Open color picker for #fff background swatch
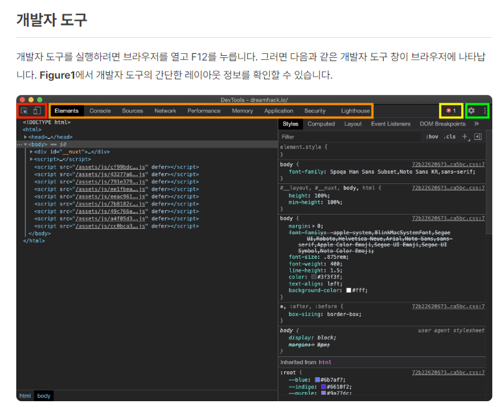 (x=349, y=291)
